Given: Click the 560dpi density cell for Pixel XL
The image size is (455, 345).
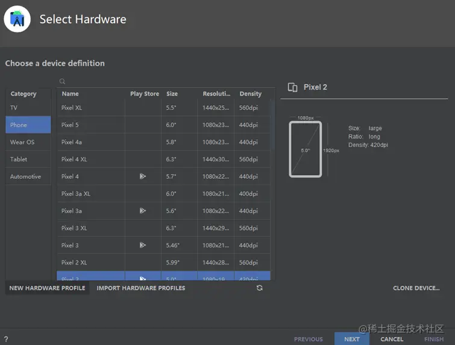Looking at the screenshot, I should tap(252, 108).
